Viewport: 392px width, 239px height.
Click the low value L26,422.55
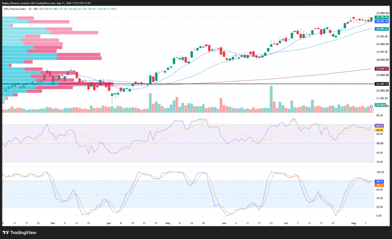[75, 9]
